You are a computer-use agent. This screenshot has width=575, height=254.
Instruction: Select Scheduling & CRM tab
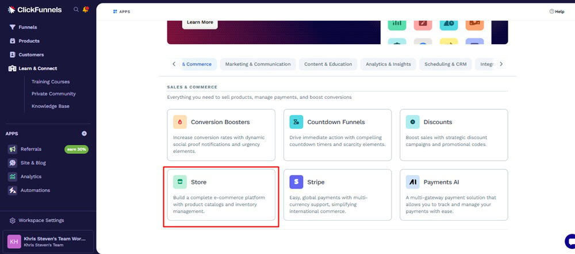point(446,64)
